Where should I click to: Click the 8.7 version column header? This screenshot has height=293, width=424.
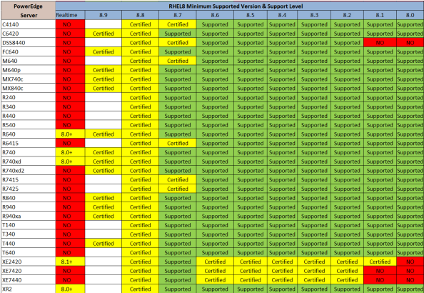(x=178, y=15)
